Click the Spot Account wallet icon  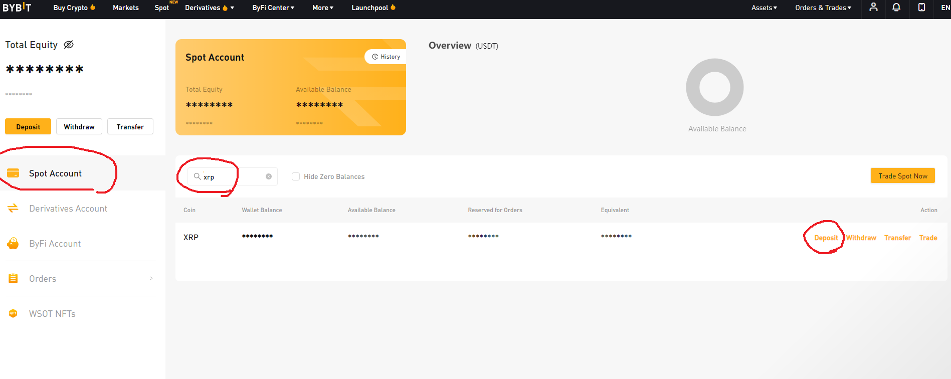pyautogui.click(x=13, y=173)
